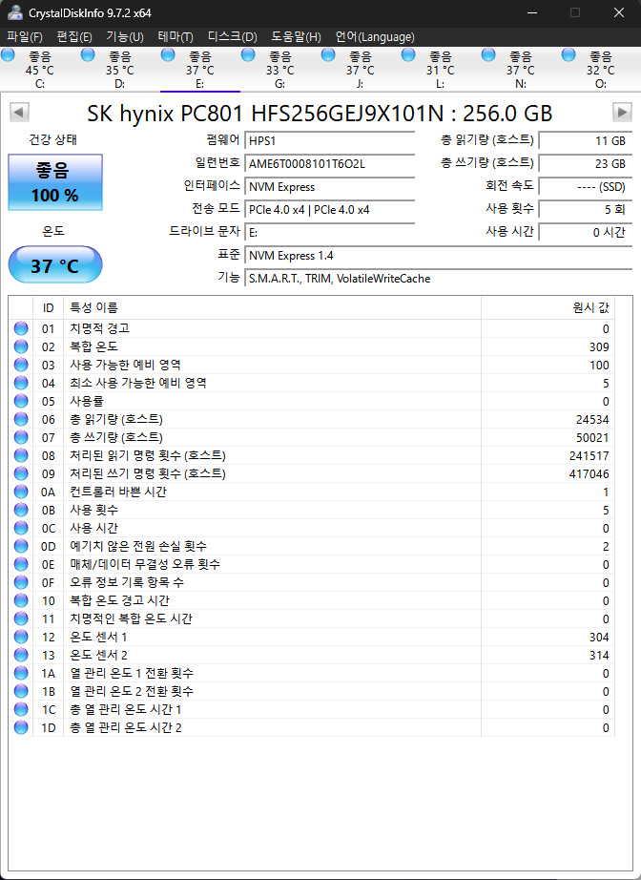Screen dimensions: 641x880
Task: Click the 특성 이름 column header
Action: (x=272, y=307)
